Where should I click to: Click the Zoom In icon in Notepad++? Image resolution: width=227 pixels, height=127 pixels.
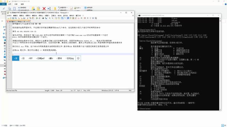pyautogui.click(x=50, y=18)
